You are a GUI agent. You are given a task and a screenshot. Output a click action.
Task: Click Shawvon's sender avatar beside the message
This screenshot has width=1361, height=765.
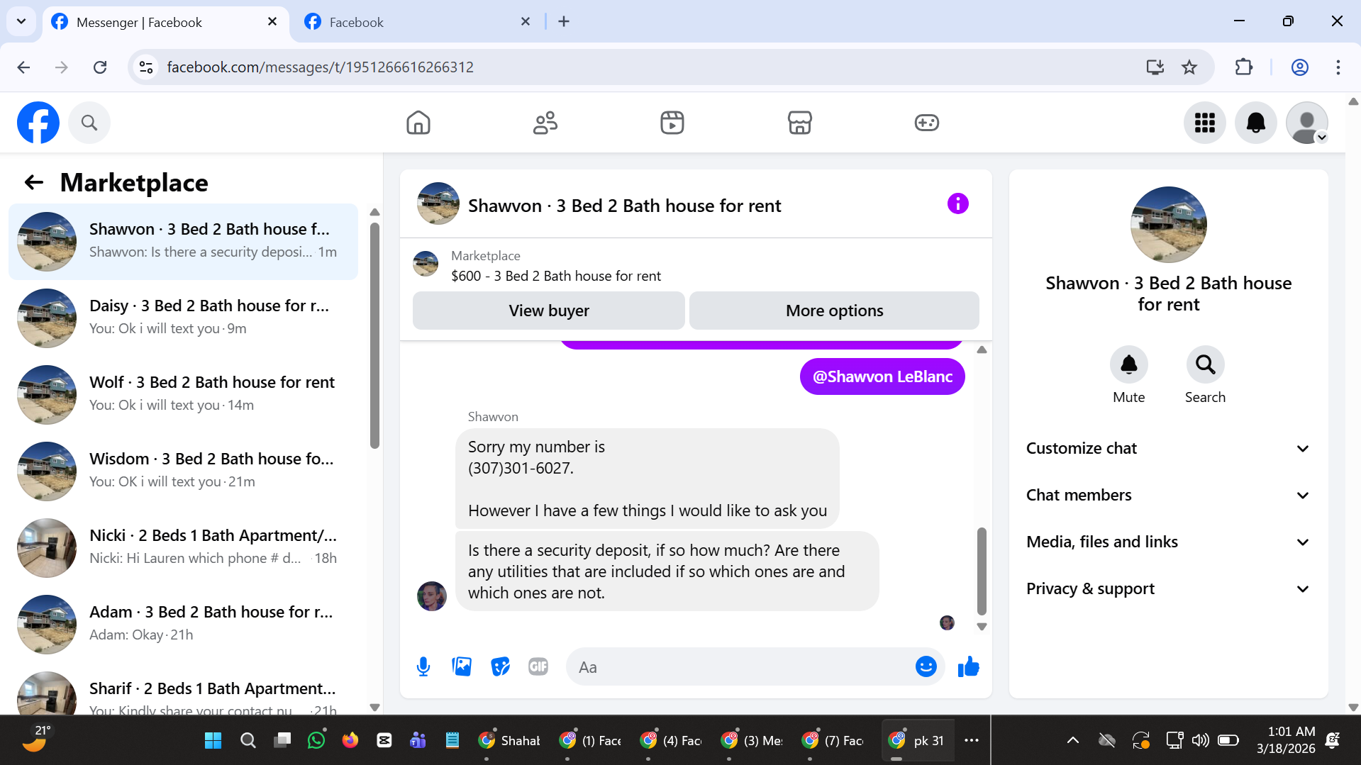[x=432, y=596]
